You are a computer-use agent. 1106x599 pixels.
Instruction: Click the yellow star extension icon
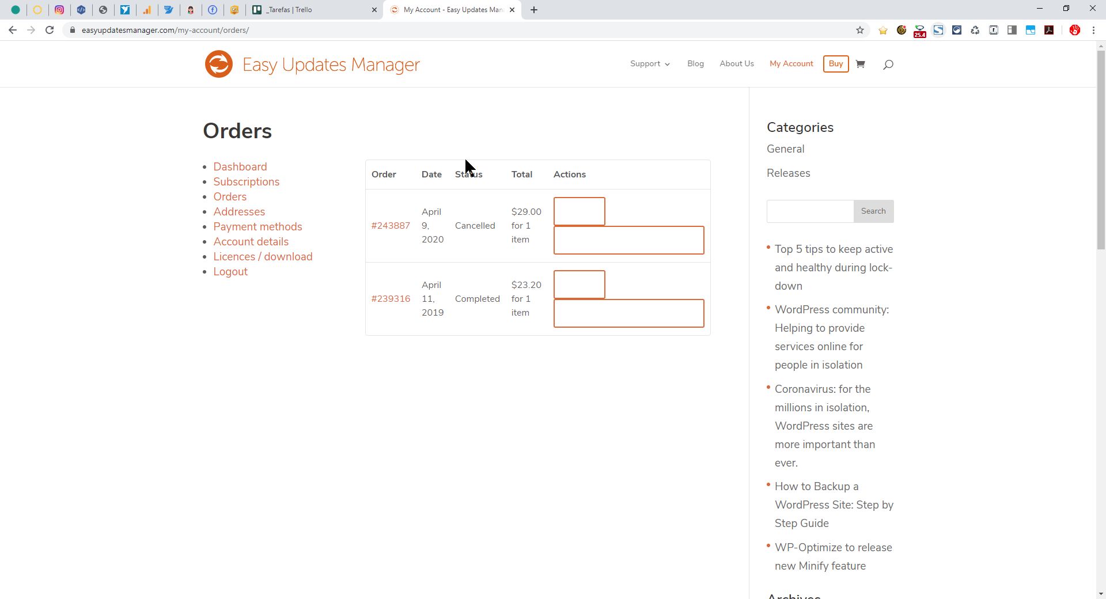(x=883, y=30)
